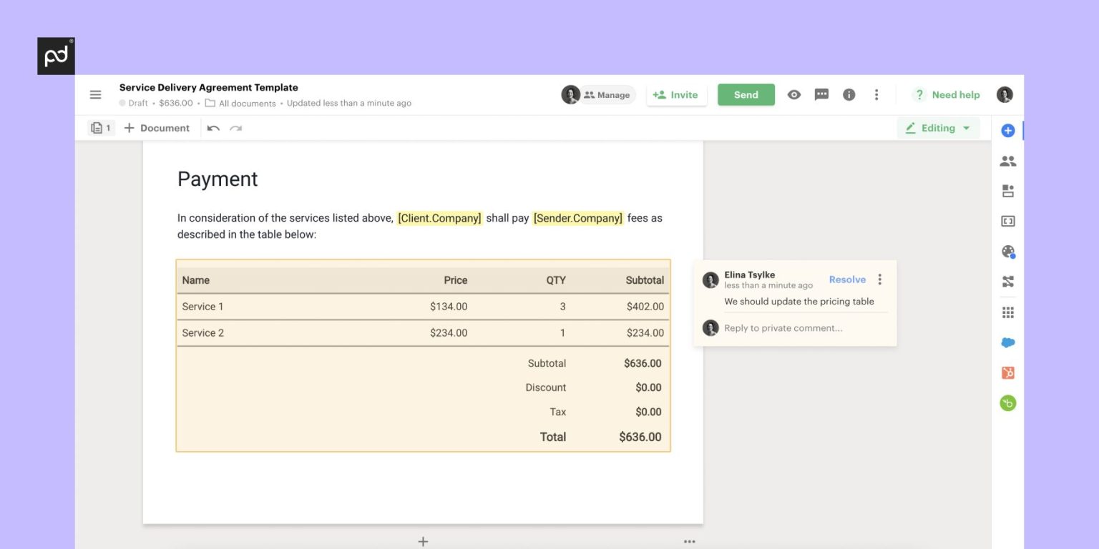Open the Salesforce integration icon
The height and width of the screenshot is (549, 1099).
(1007, 342)
